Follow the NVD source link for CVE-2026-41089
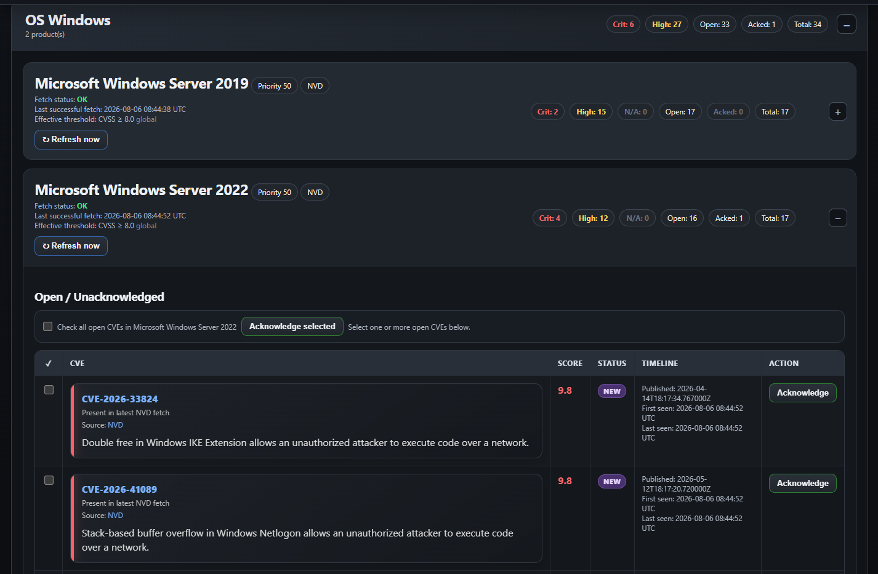The image size is (878, 574). click(x=115, y=516)
